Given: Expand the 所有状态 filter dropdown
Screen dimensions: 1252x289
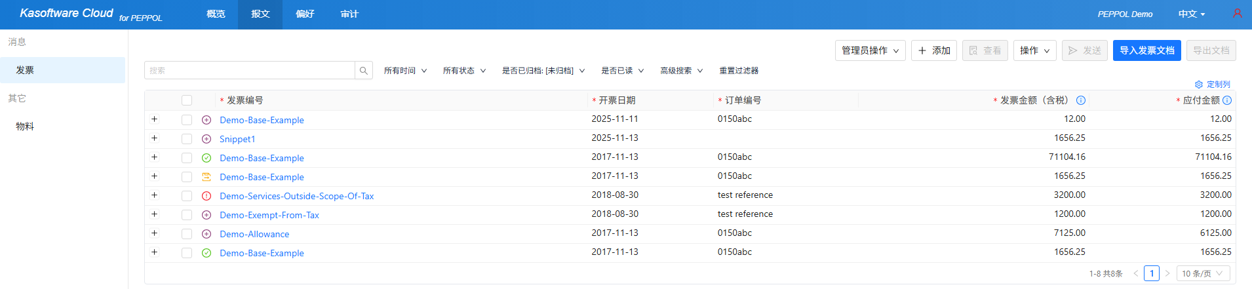Looking at the screenshot, I should point(464,71).
